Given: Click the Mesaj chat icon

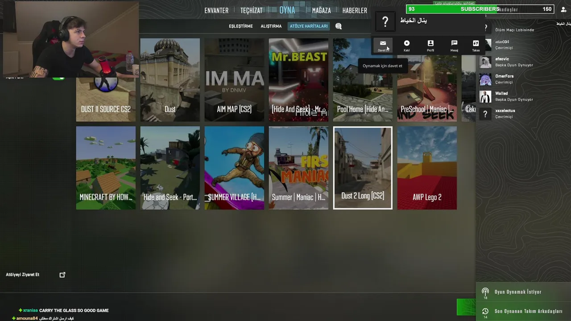Looking at the screenshot, I should click(x=454, y=43).
